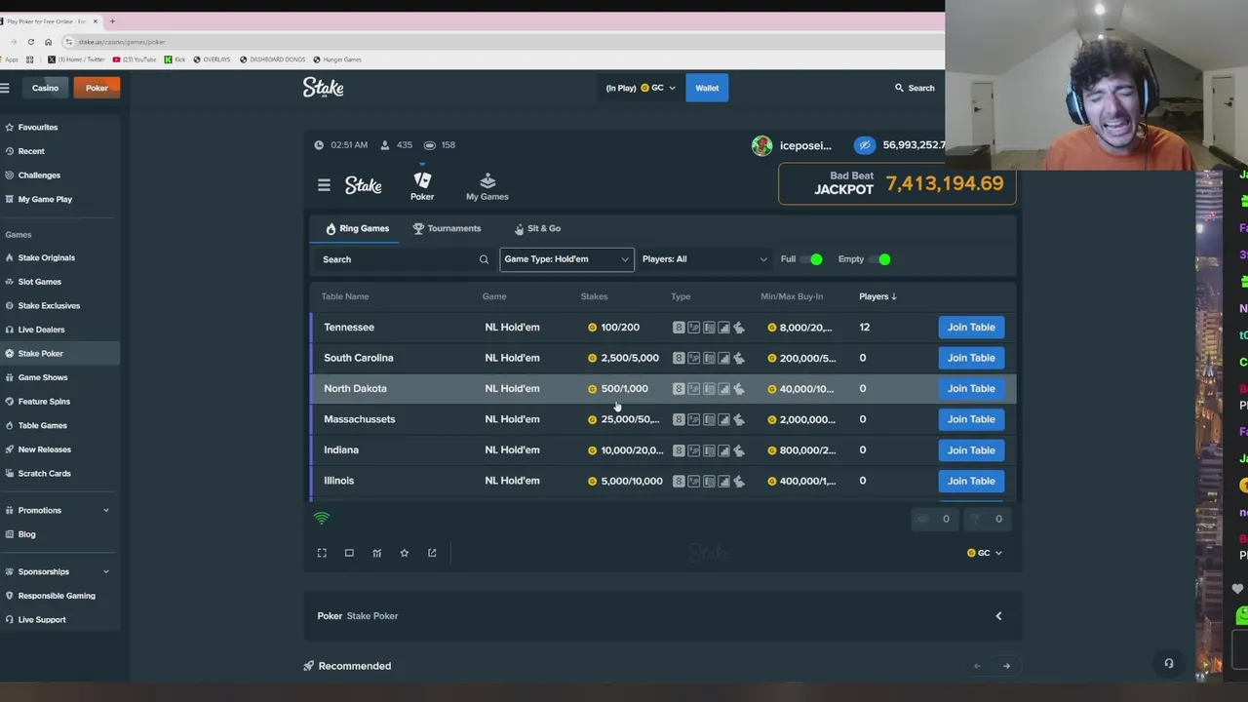Click the headset support icon
This screenshot has height=702, width=1248.
[1168, 664]
